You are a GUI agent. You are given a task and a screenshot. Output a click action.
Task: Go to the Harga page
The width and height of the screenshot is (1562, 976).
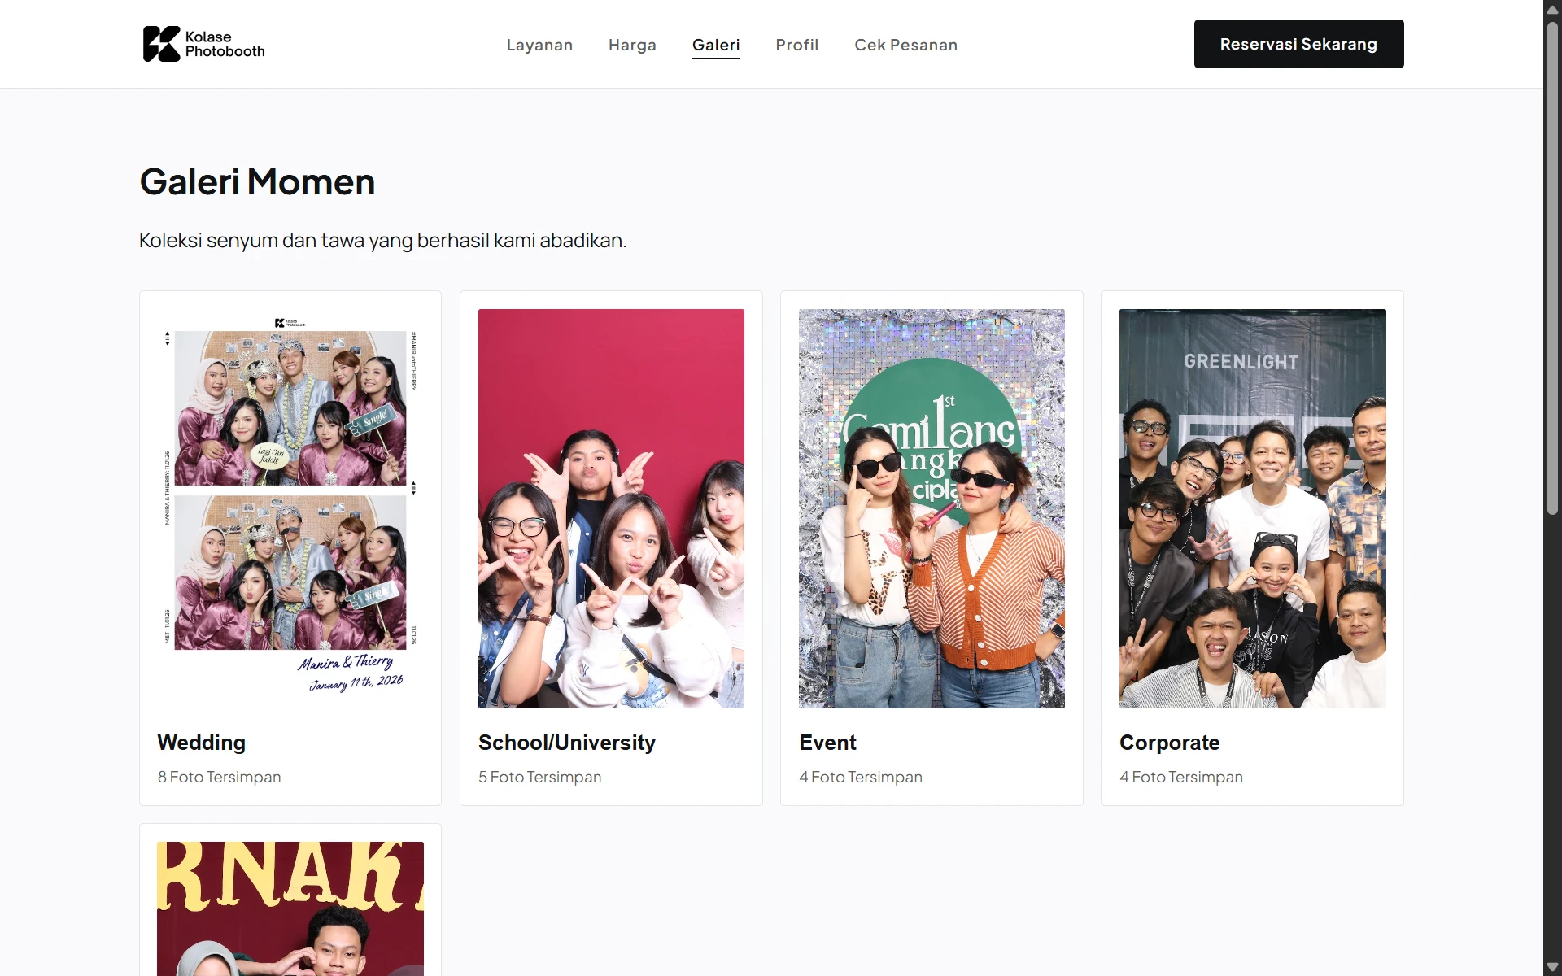(632, 45)
